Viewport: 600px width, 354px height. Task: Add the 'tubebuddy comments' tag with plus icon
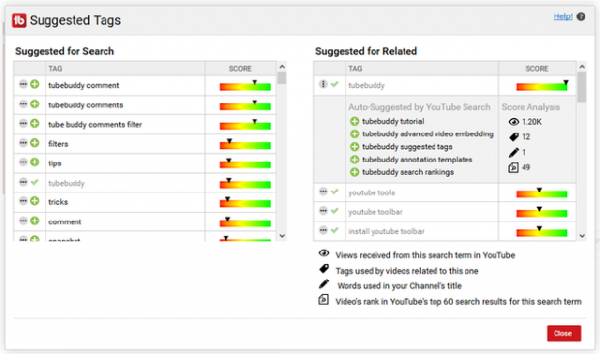[35, 104]
